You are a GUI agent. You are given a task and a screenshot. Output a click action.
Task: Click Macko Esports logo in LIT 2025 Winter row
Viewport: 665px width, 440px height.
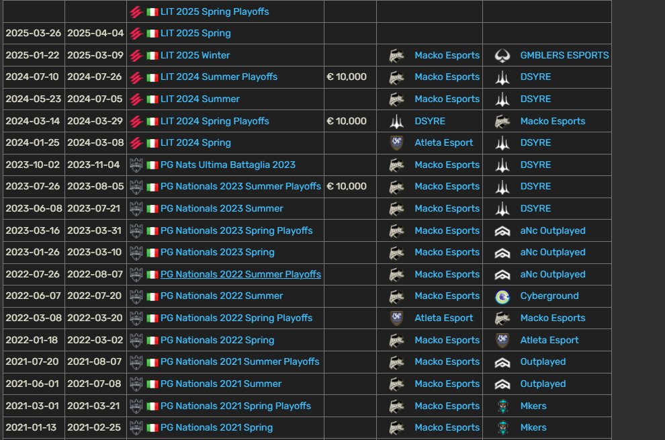(396, 56)
